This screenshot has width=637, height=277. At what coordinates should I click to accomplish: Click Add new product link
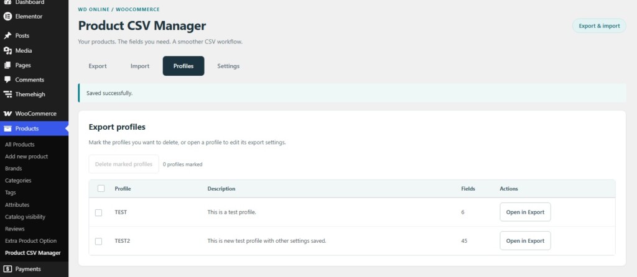(x=26, y=157)
